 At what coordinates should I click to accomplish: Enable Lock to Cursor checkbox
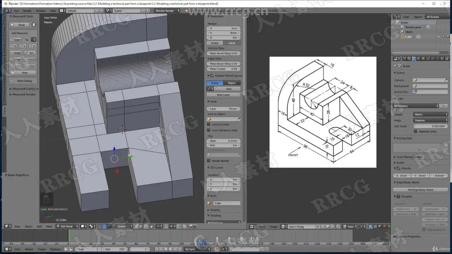pos(209,124)
